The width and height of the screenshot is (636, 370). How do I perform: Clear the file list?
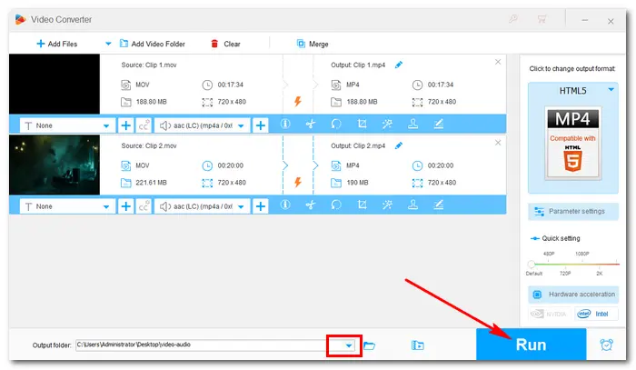click(x=225, y=44)
